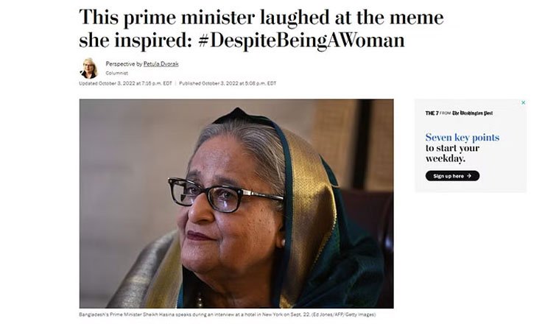This screenshot has width=545, height=324.
Task: Click the Published October 3 timestamp
Action: pos(228,83)
